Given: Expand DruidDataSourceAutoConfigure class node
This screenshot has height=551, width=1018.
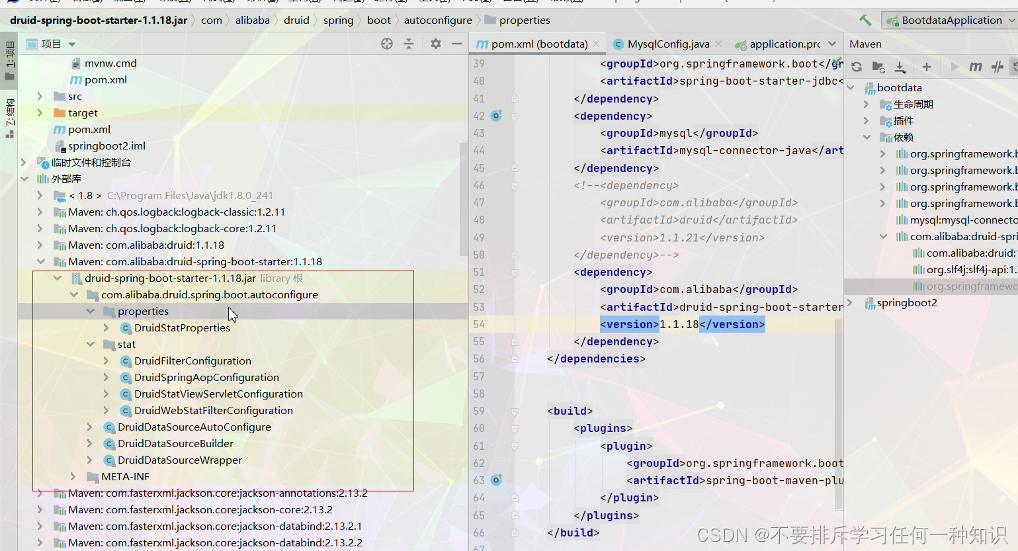Looking at the screenshot, I should [x=90, y=427].
